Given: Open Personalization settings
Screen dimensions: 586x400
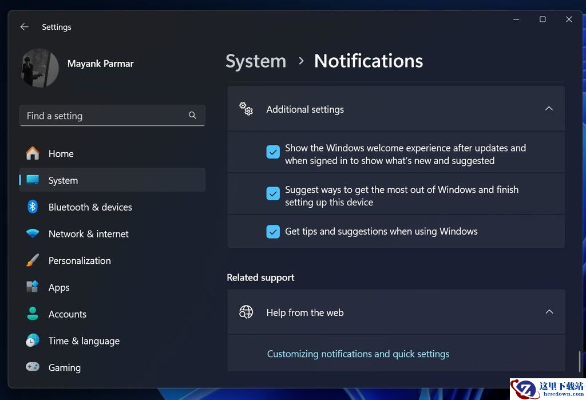Looking at the screenshot, I should [112, 260].
